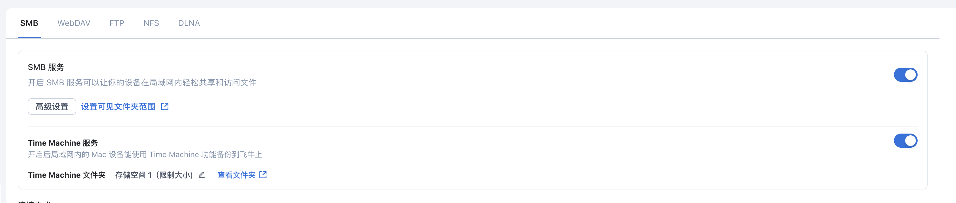
Task: Click the 查看文件夹 link
Action: [x=236, y=174]
